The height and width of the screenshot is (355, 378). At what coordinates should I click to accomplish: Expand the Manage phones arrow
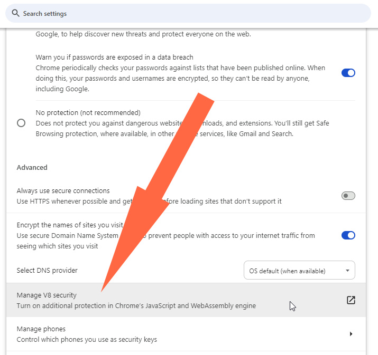click(x=351, y=334)
